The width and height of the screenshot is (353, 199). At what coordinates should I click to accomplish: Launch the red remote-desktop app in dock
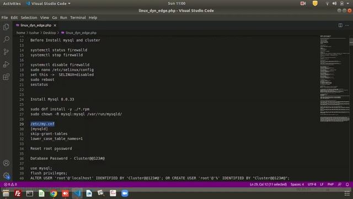[x=65, y=193]
